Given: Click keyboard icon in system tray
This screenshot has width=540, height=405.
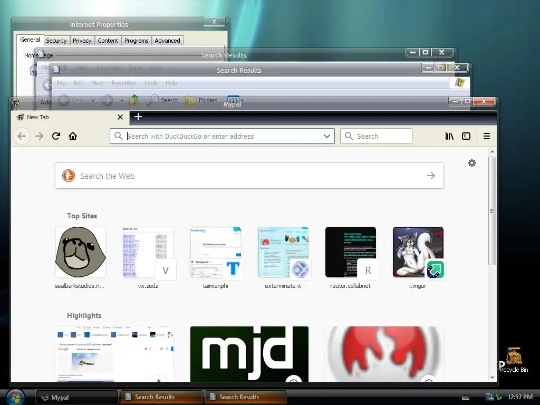Looking at the screenshot, I should [x=466, y=398].
